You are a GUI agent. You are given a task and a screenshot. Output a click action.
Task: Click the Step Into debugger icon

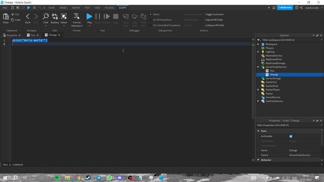click(x=126, y=16)
